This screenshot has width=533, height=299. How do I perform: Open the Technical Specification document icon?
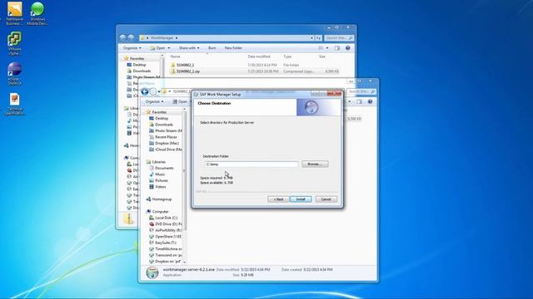point(15,103)
